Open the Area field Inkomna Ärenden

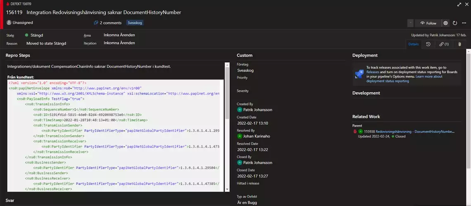(119, 35)
